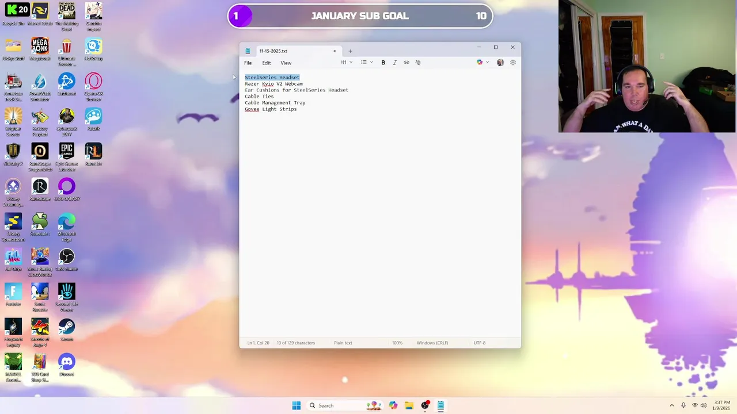The image size is (737, 414).
Task: Add a new Notepad tab
Action: (350, 51)
